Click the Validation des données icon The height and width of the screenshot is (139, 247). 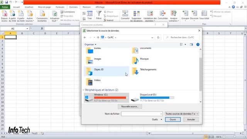[150, 16]
